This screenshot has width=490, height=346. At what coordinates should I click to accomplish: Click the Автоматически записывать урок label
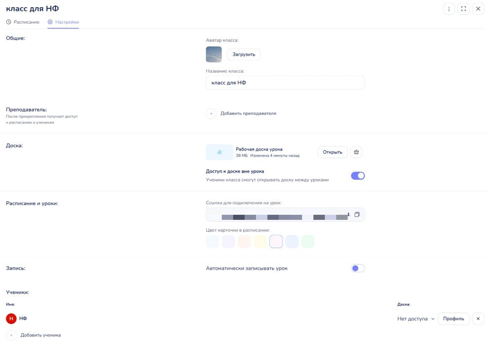coord(247,268)
